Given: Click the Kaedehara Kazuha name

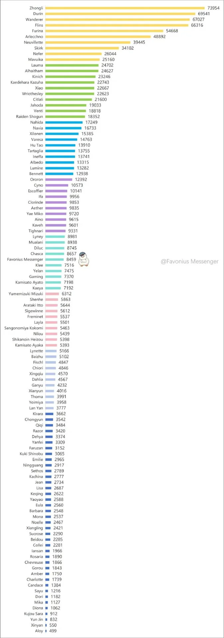Looking at the screenshot, I should click(27, 82).
